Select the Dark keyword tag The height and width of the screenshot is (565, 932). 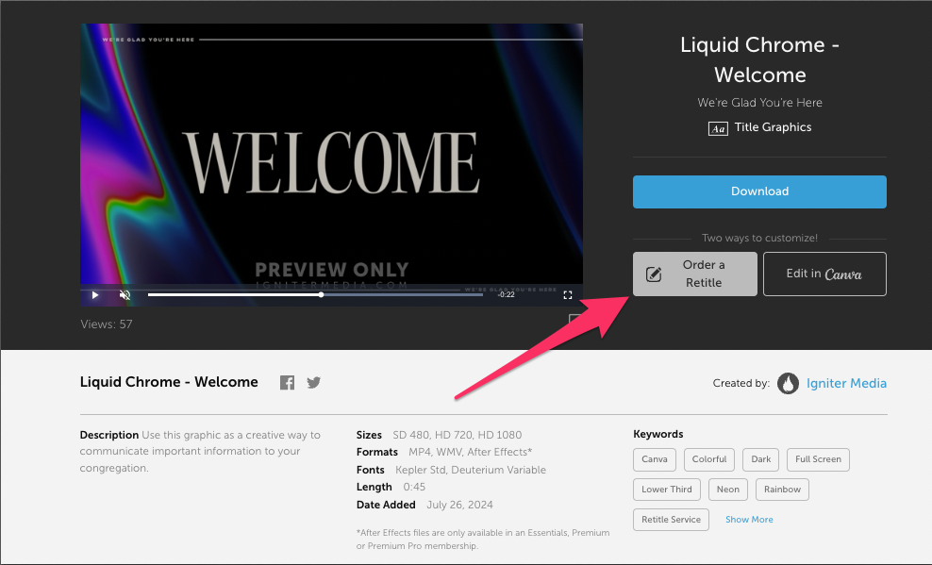(761, 459)
